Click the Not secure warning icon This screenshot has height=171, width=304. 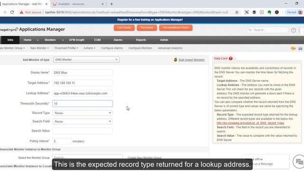(21, 12)
